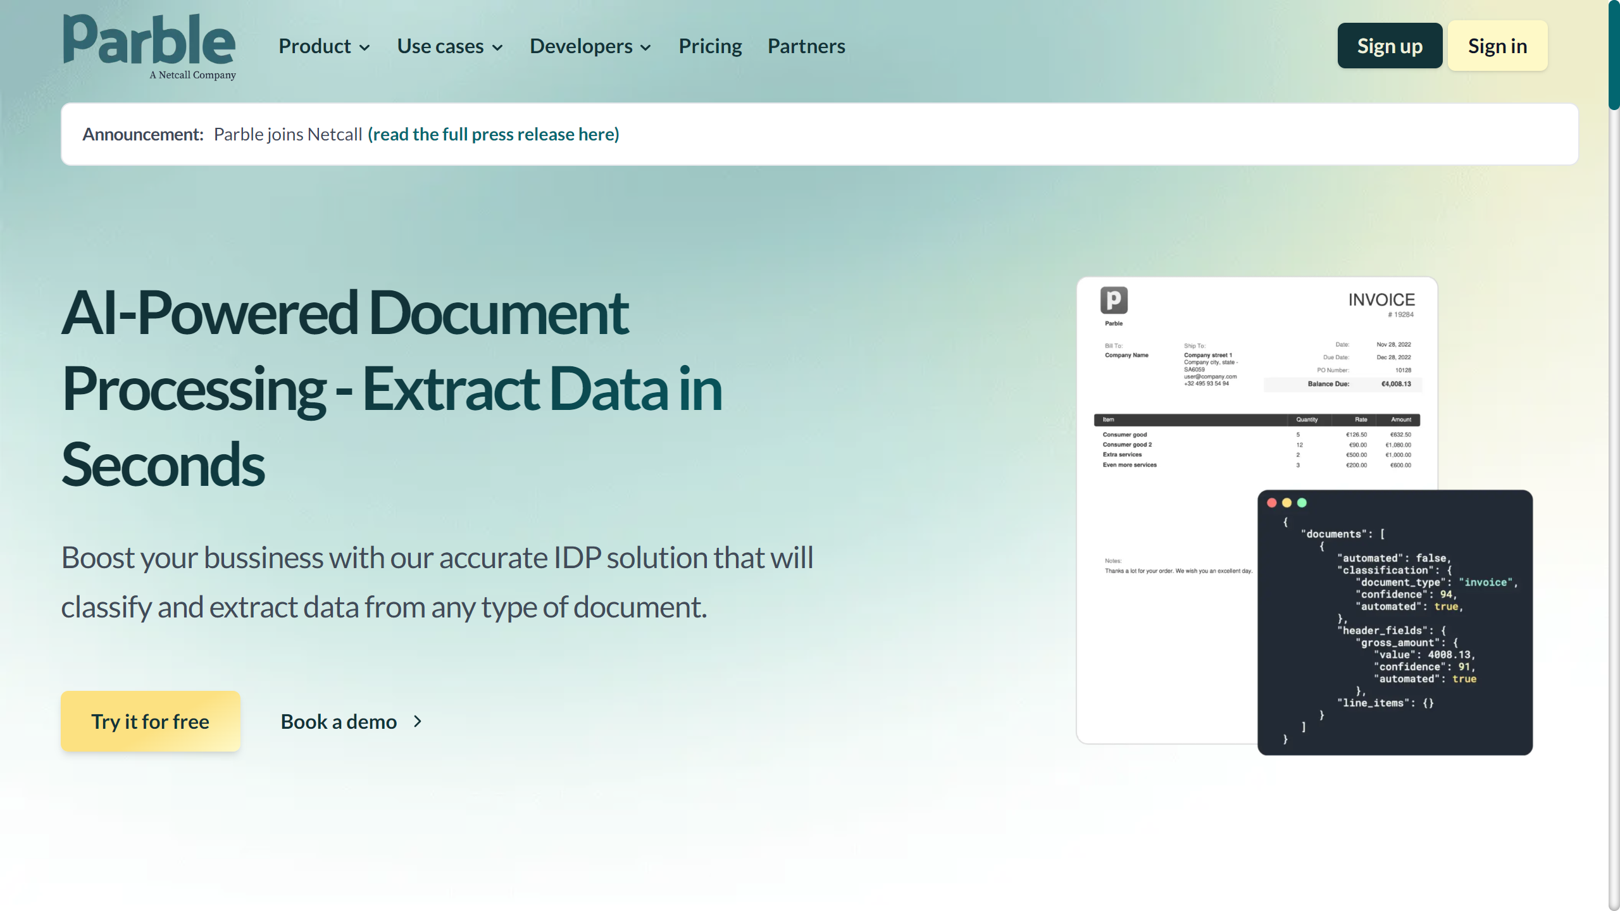Viewport: 1620px width, 911px height.
Task: Click the Try it for free button
Action: click(151, 721)
